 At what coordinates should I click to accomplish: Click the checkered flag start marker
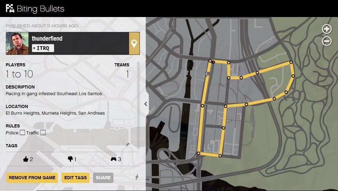pos(208,74)
